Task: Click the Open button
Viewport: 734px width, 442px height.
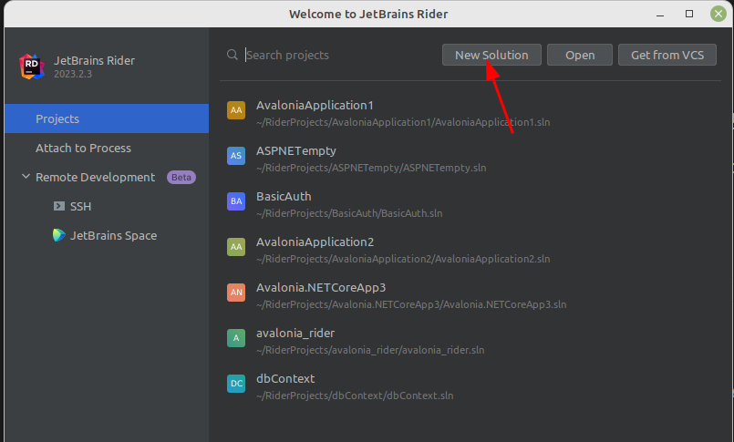Action: tap(580, 55)
